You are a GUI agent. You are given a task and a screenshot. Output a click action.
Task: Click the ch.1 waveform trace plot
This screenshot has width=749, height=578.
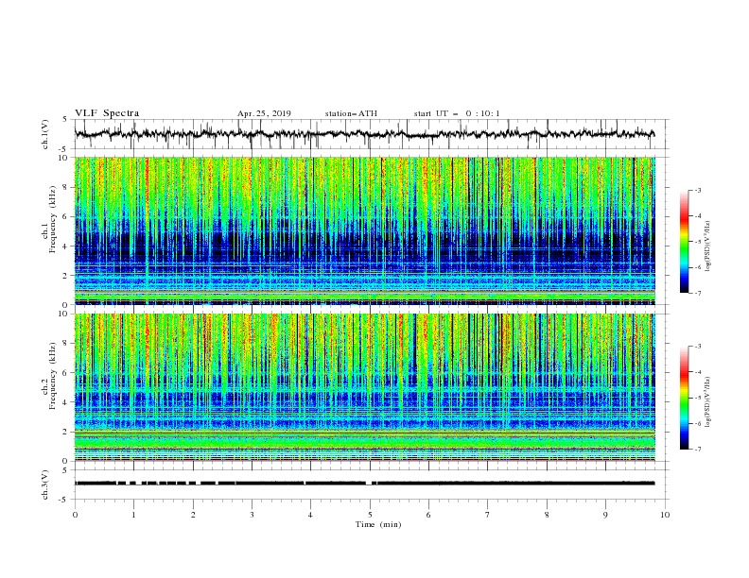tap(364, 134)
